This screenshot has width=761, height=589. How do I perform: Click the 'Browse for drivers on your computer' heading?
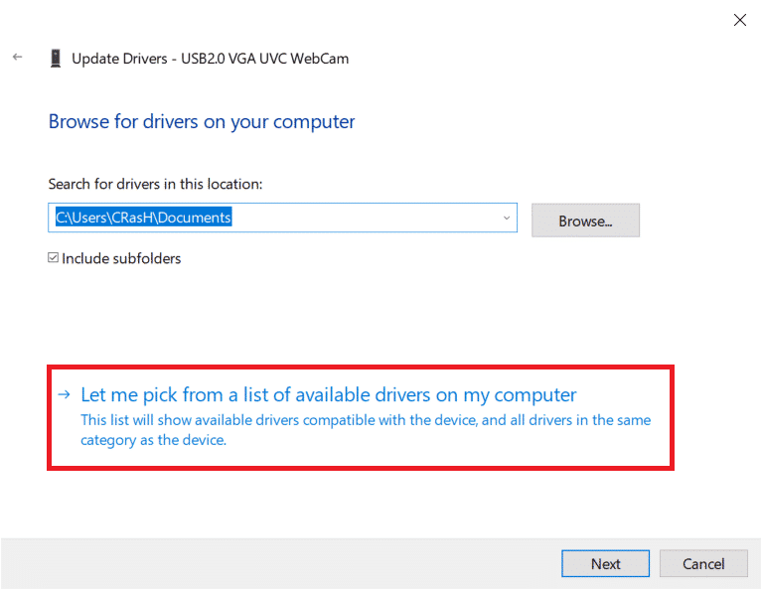[x=202, y=122]
